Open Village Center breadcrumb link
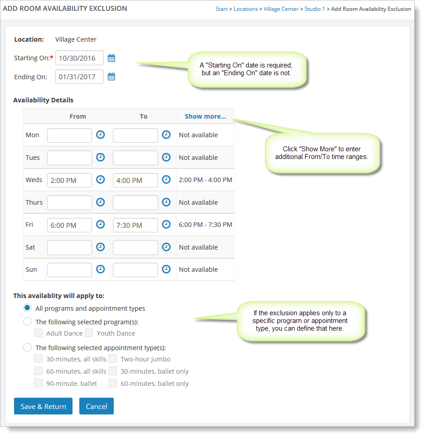The width and height of the screenshot is (426, 438). pos(281,9)
